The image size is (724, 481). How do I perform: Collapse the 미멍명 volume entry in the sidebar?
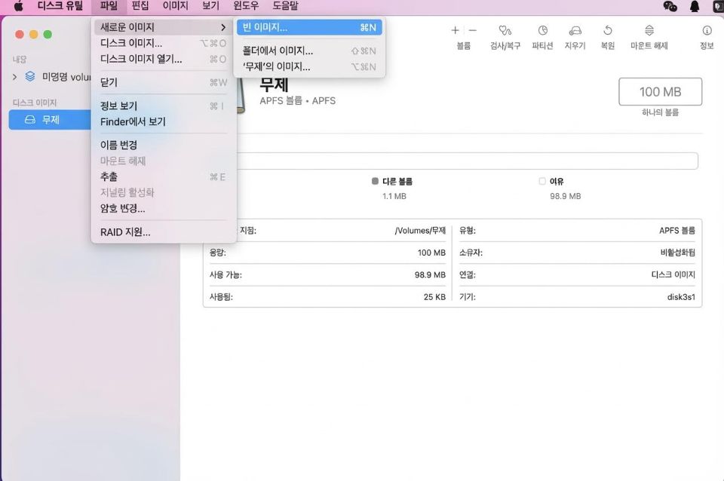[14, 76]
